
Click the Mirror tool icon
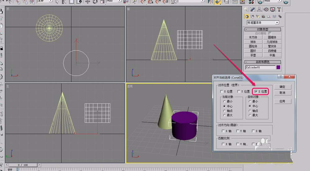(x=210, y=2)
